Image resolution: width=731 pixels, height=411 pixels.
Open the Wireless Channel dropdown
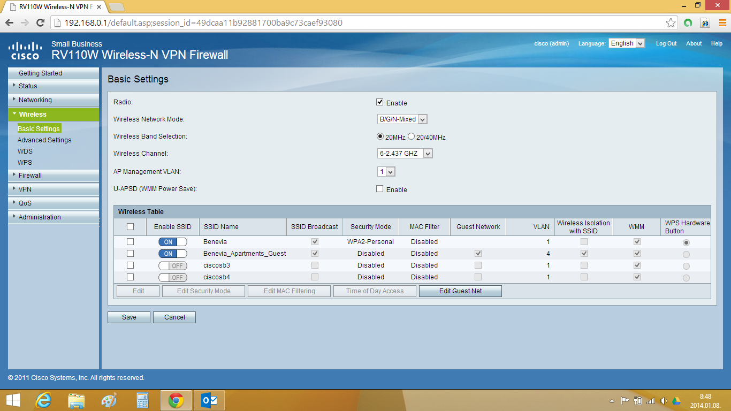pyautogui.click(x=405, y=154)
